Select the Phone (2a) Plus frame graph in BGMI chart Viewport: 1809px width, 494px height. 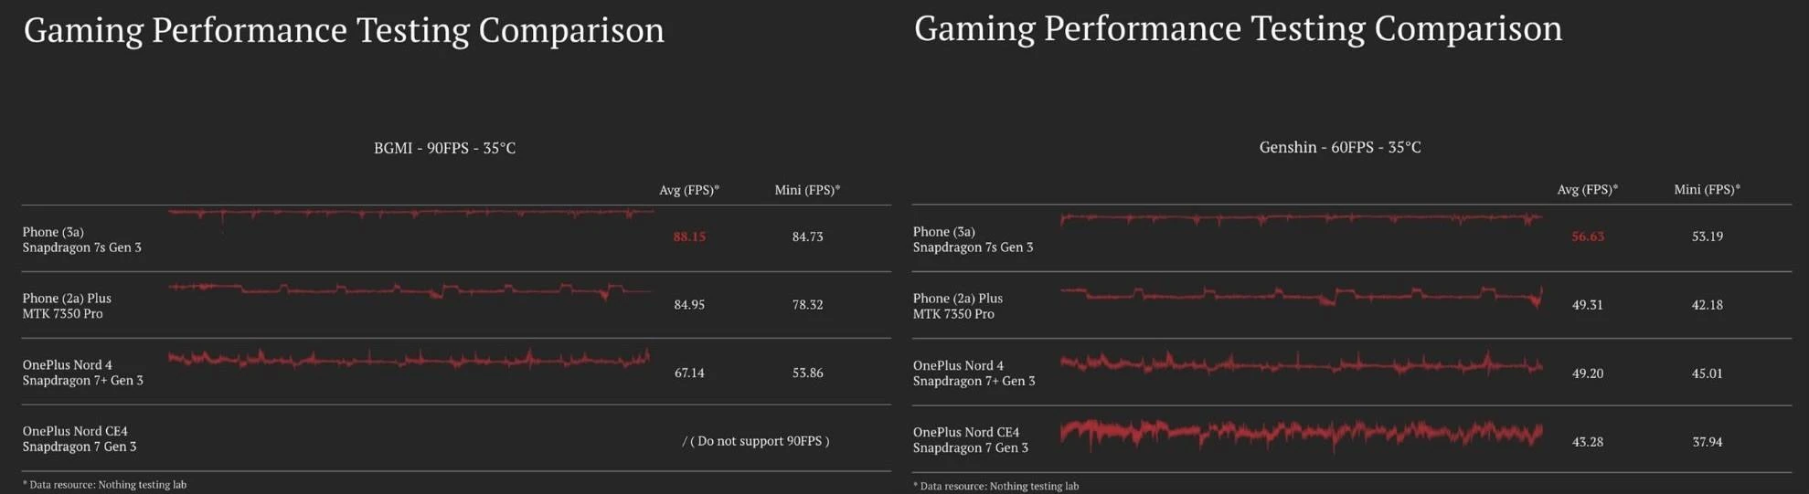(410, 290)
